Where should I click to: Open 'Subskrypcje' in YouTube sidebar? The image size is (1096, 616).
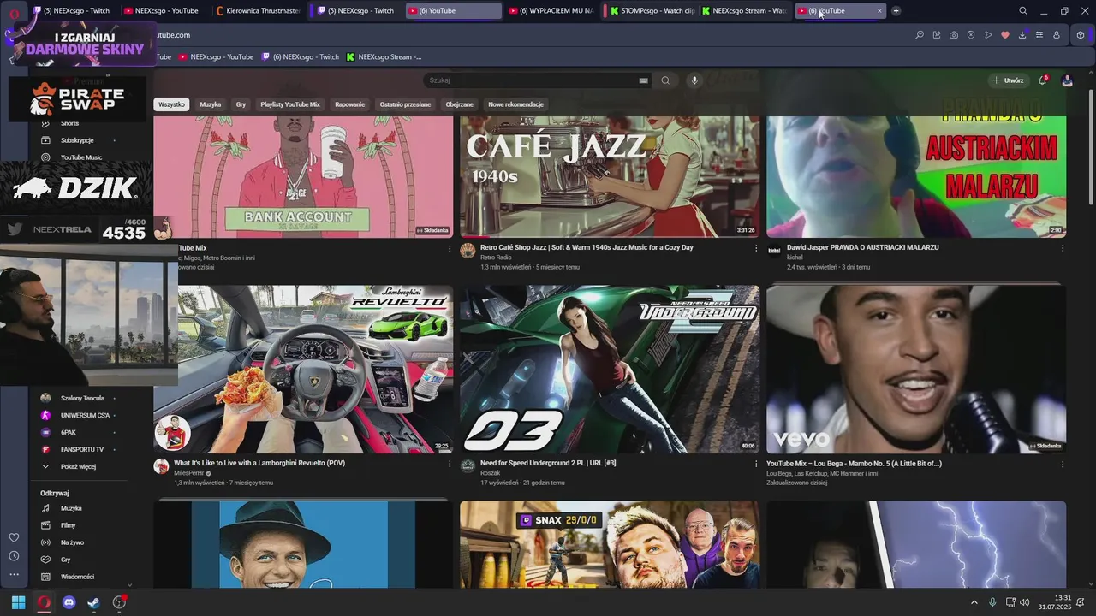point(77,140)
